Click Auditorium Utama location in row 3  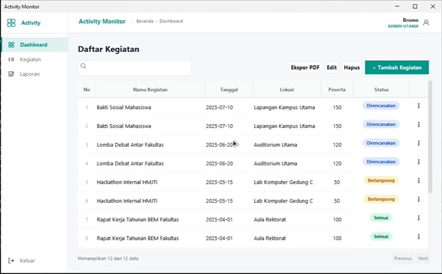(275, 144)
